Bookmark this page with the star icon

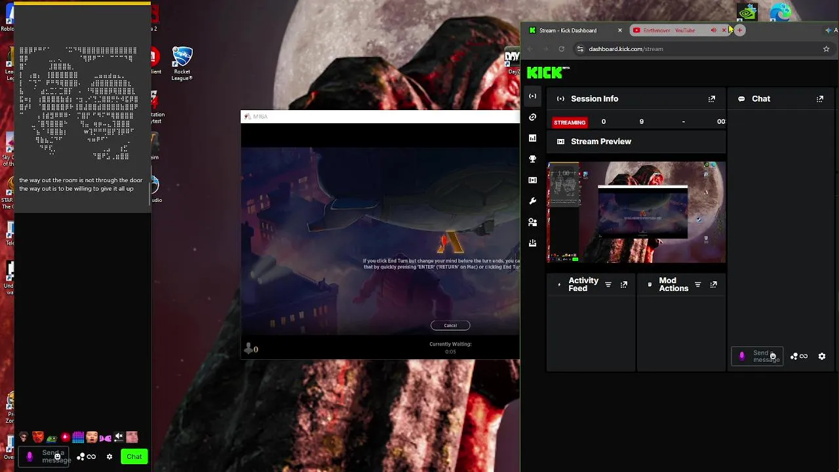[x=826, y=49]
